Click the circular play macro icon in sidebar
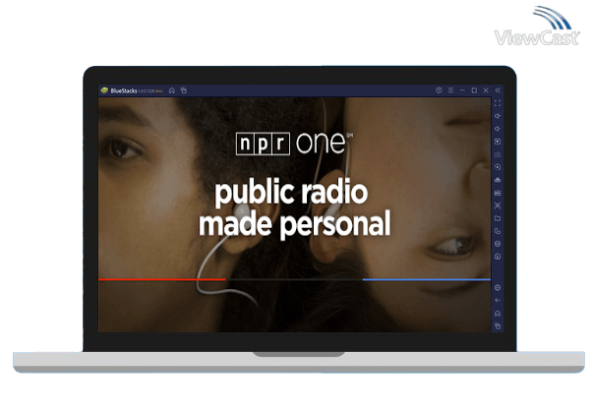Image resolution: width=592 pixels, height=407 pixels. (x=498, y=167)
